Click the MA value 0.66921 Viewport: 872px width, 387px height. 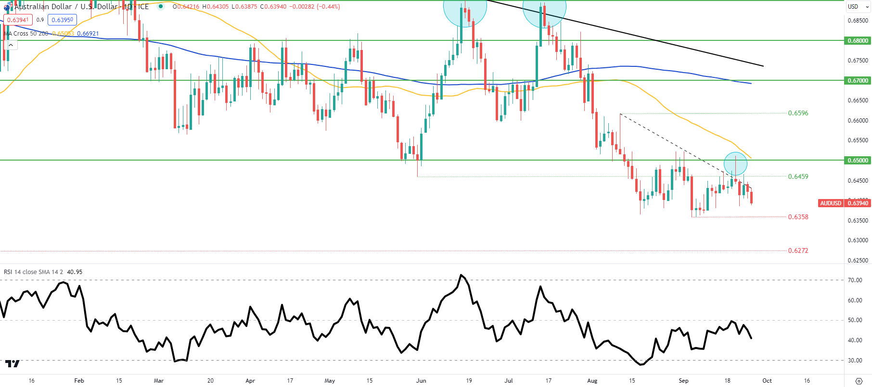[x=88, y=34]
